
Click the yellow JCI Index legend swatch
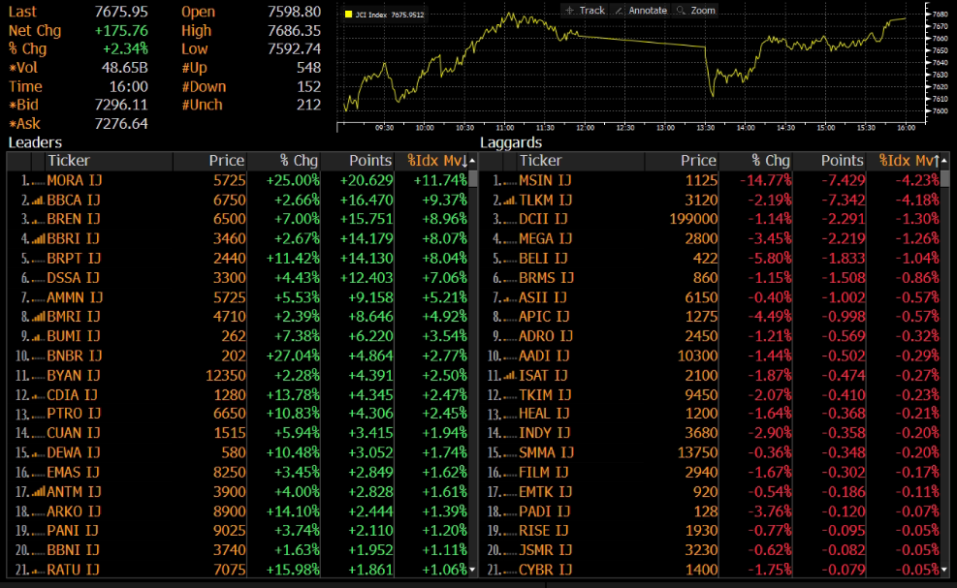[349, 15]
